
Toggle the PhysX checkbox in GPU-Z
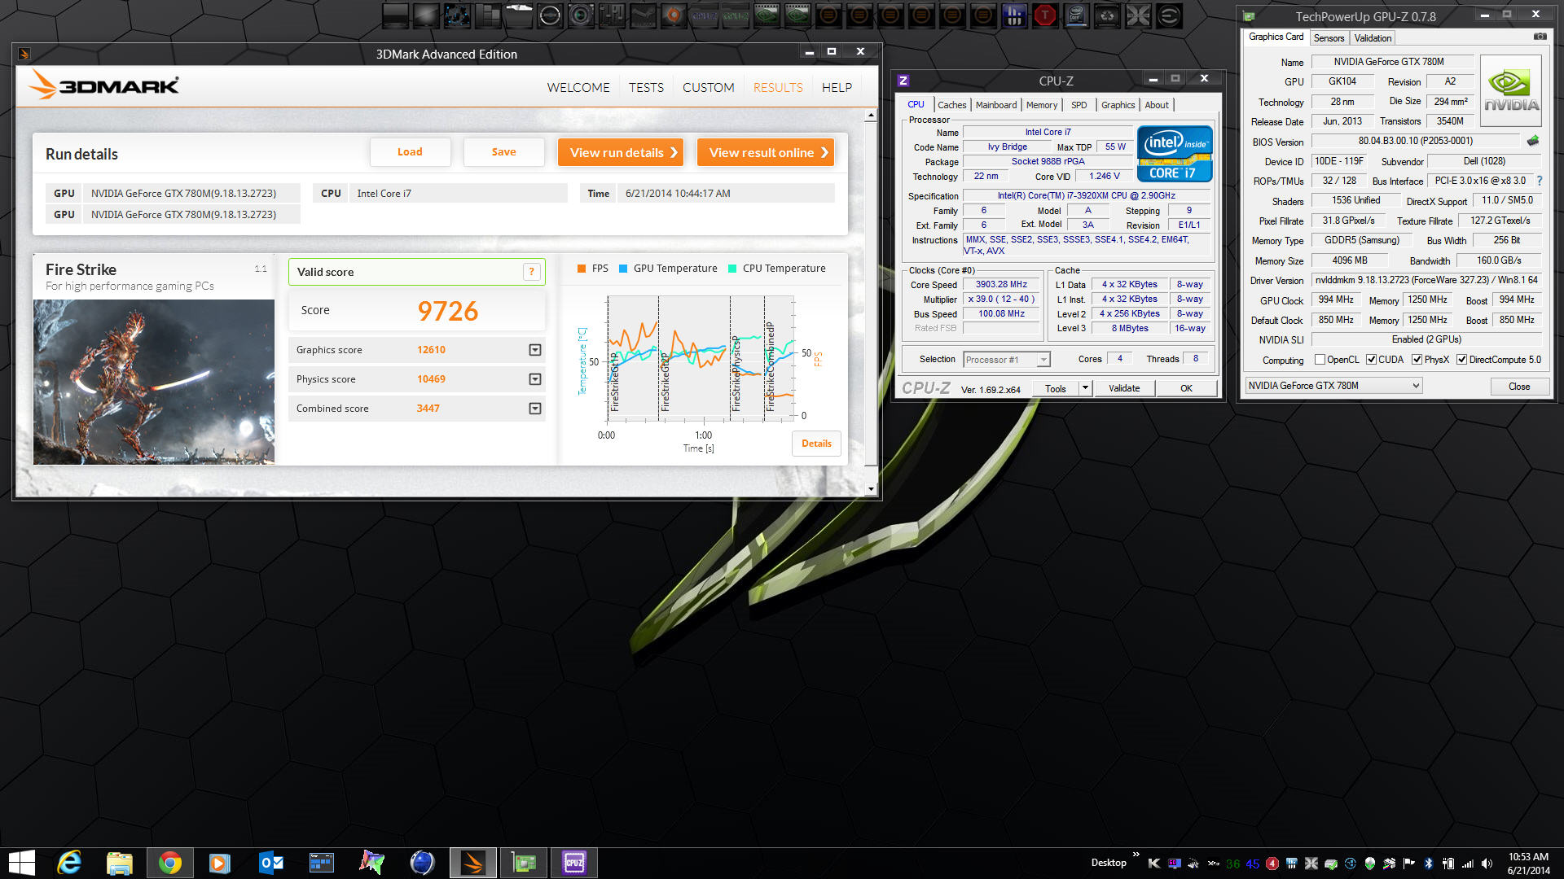click(x=1417, y=360)
